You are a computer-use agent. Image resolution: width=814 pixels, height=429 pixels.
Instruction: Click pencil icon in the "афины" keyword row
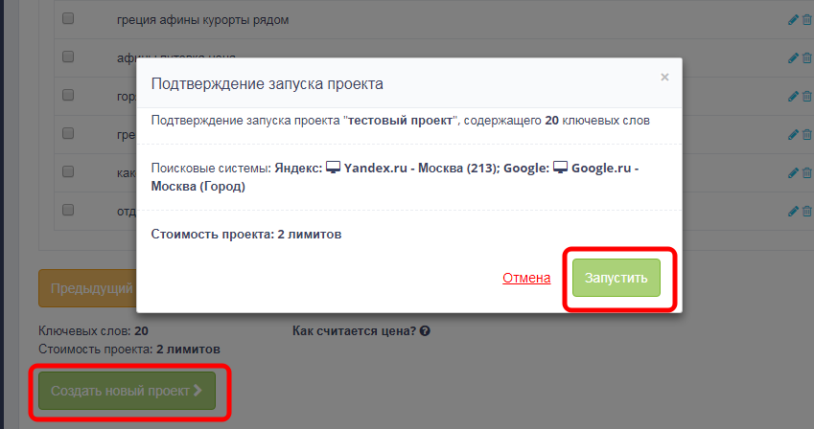point(792,57)
